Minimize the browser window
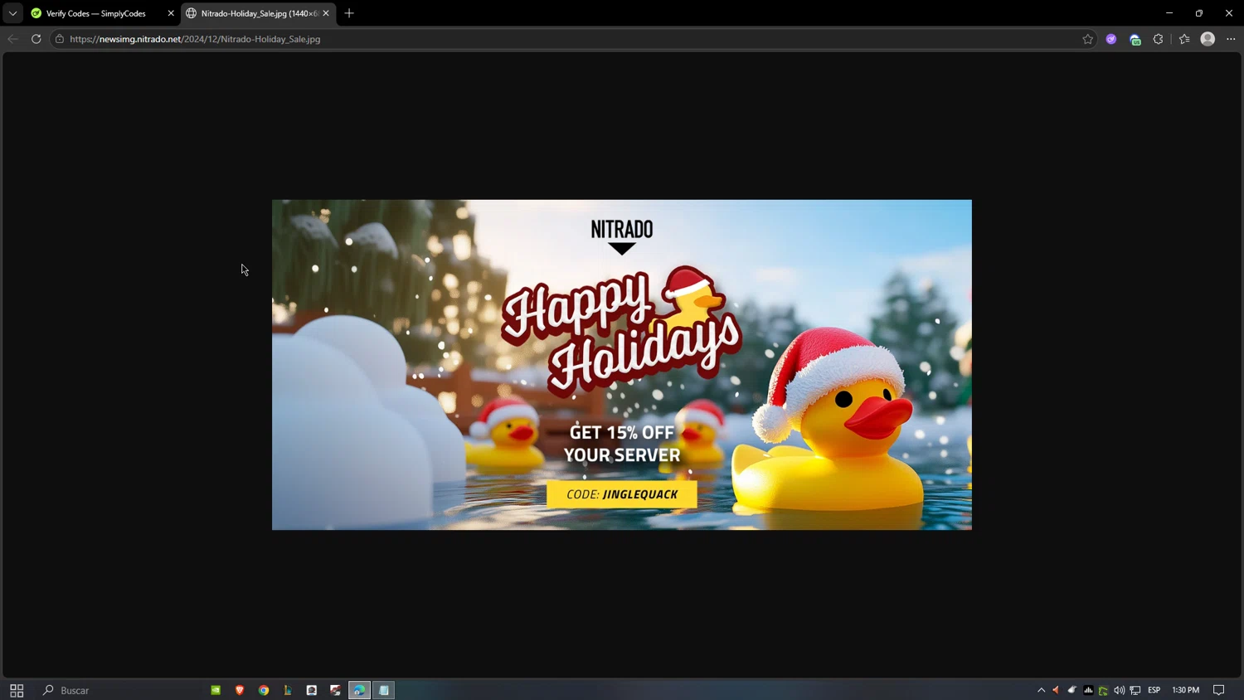This screenshot has height=700, width=1244. (x=1169, y=13)
